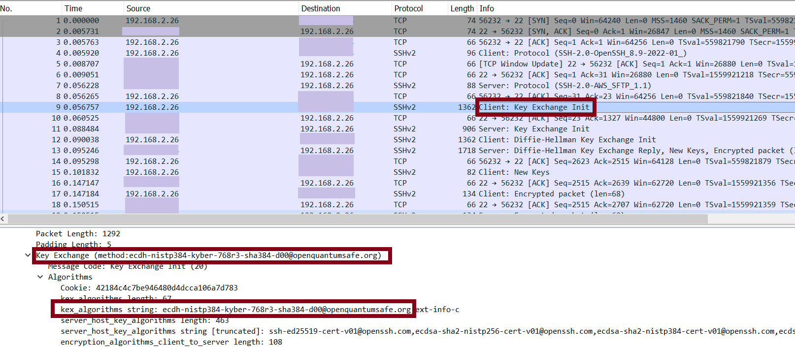
Task: Select packet 1, the SYN packet
Action: click(x=397, y=21)
